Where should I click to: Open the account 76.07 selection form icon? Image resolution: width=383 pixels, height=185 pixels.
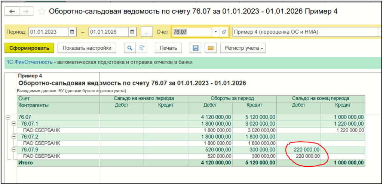coord(224,32)
